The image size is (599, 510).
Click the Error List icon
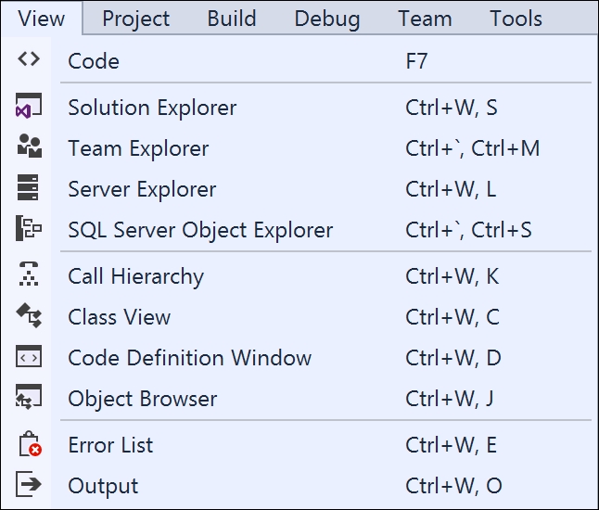pos(31,444)
